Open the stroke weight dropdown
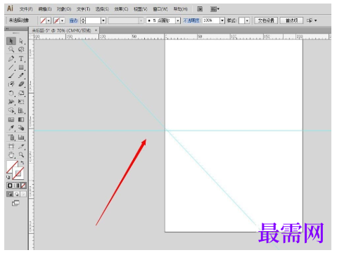 (x=103, y=20)
